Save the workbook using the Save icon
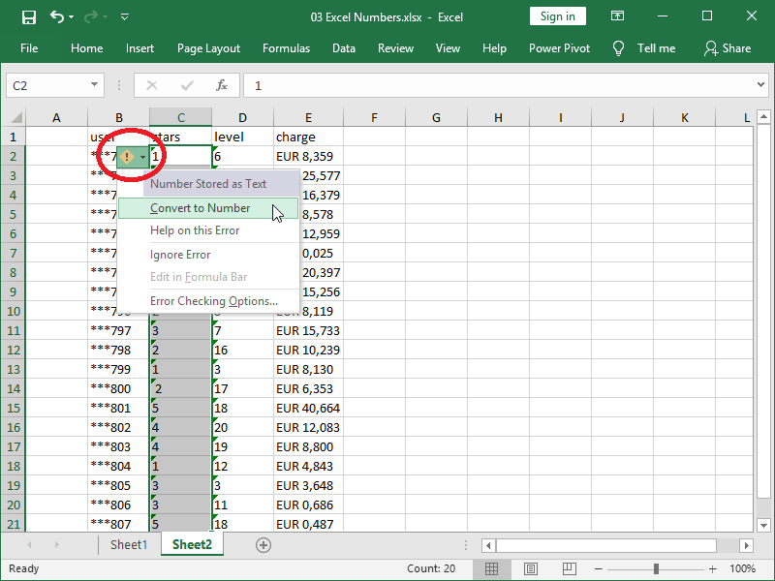Image resolution: width=775 pixels, height=581 pixels. (x=28, y=15)
